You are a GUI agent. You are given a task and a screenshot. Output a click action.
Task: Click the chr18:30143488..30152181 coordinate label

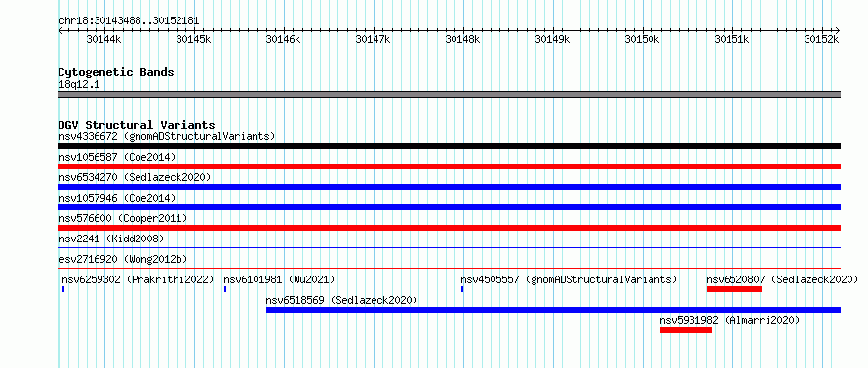129,21
